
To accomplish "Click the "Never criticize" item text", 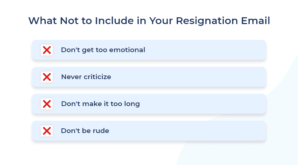I will click(x=86, y=77).
